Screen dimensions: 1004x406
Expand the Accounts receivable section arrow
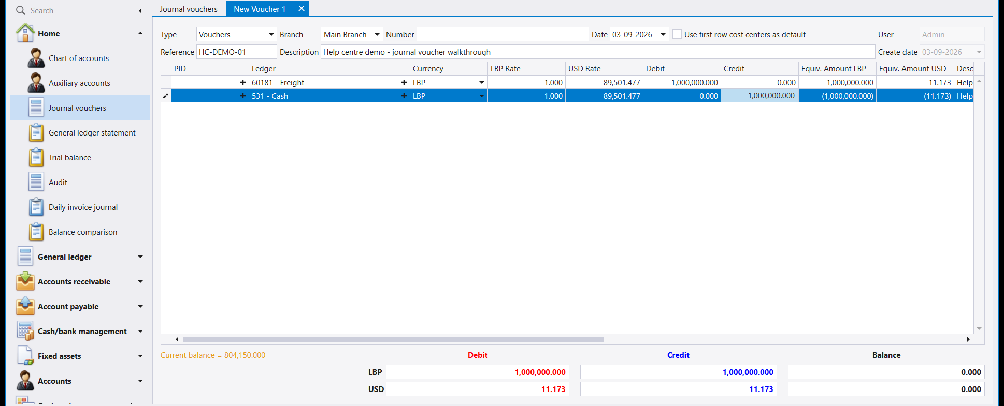(140, 281)
